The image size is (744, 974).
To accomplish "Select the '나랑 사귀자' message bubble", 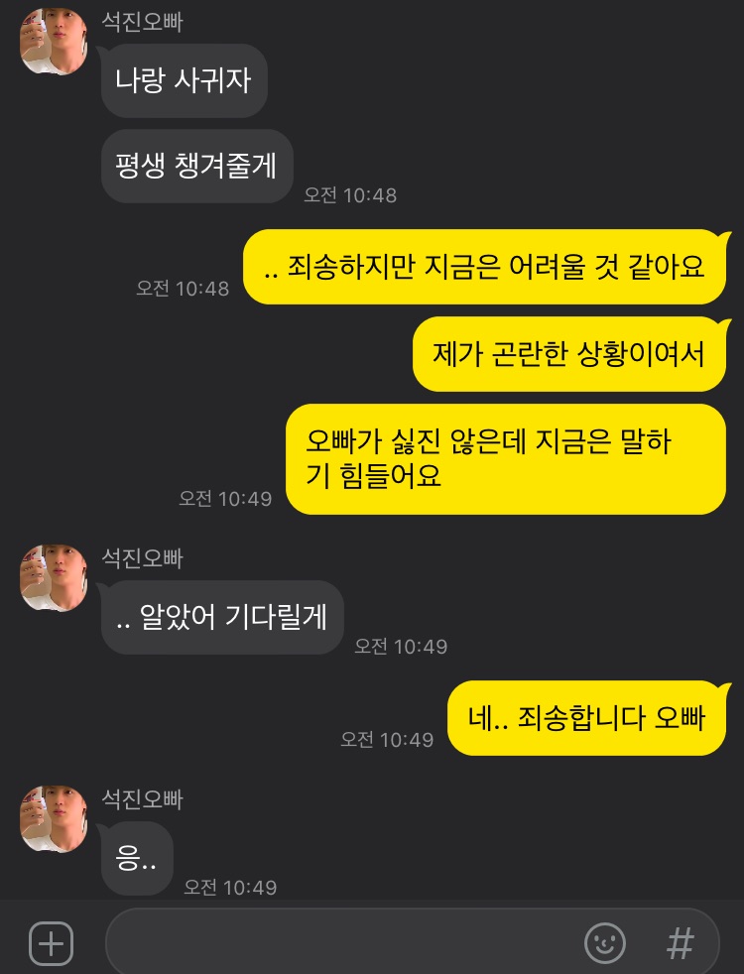I will [x=184, y=80].
